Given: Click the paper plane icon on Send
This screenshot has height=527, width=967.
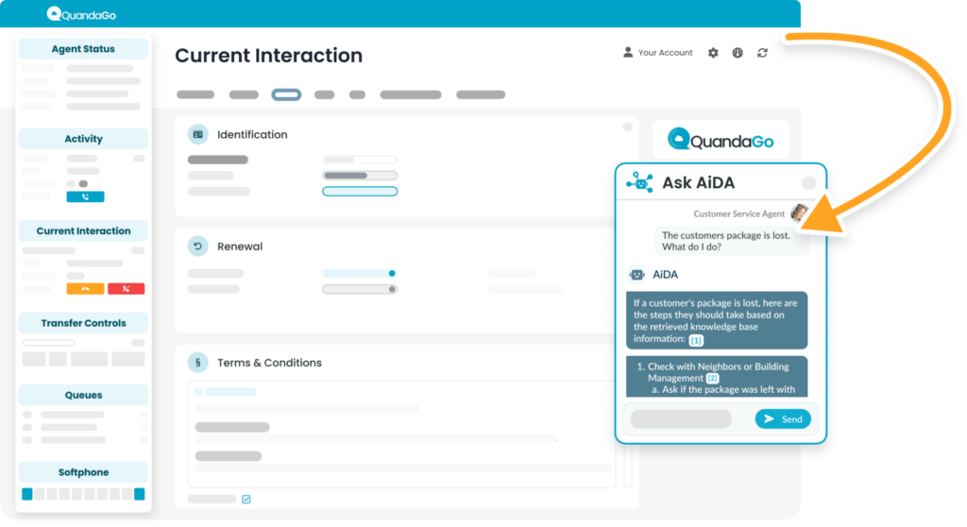Looking at the screenshot, I should (x=769, y=419).
